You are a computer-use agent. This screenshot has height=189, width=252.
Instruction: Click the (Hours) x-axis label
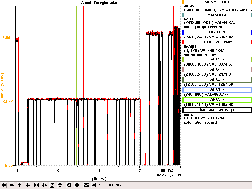pyautogui.click(x=99, y=179)
